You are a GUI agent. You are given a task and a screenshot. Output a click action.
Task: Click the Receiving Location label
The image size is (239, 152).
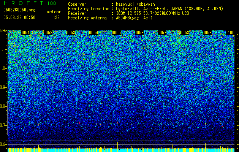89,9
